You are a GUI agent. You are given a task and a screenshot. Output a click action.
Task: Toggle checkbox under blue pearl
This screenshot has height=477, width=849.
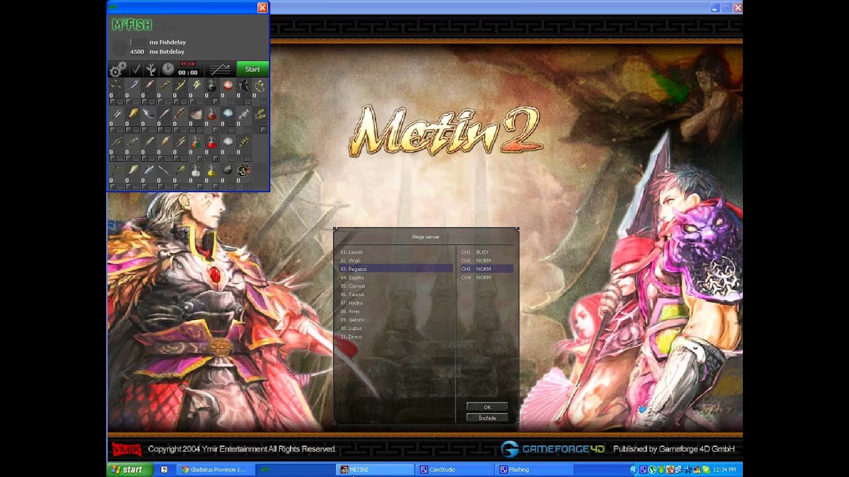(231, 130)
